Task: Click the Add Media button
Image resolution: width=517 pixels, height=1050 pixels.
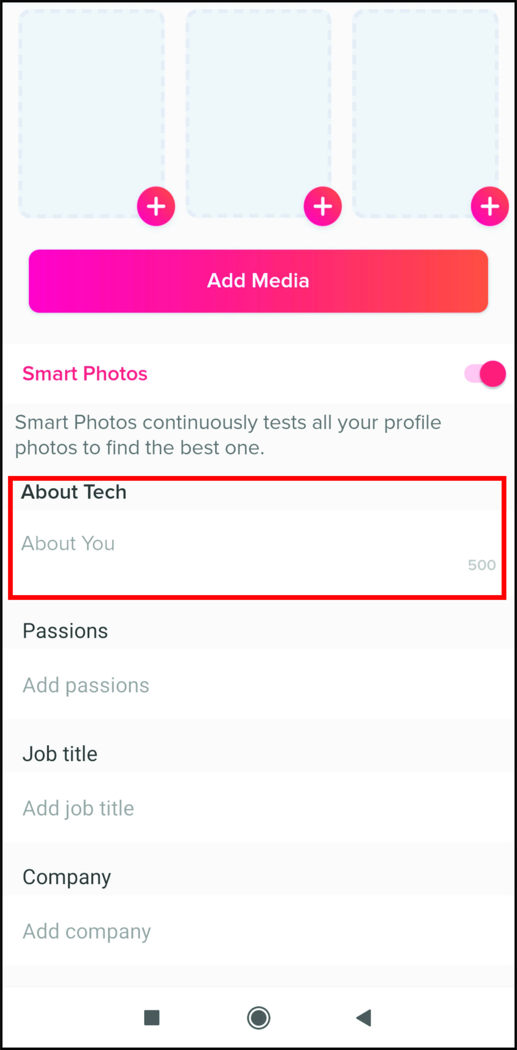Action: point(258,281)
